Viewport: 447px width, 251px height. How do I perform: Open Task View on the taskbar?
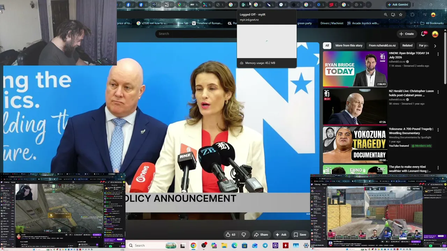click(182, 246)
